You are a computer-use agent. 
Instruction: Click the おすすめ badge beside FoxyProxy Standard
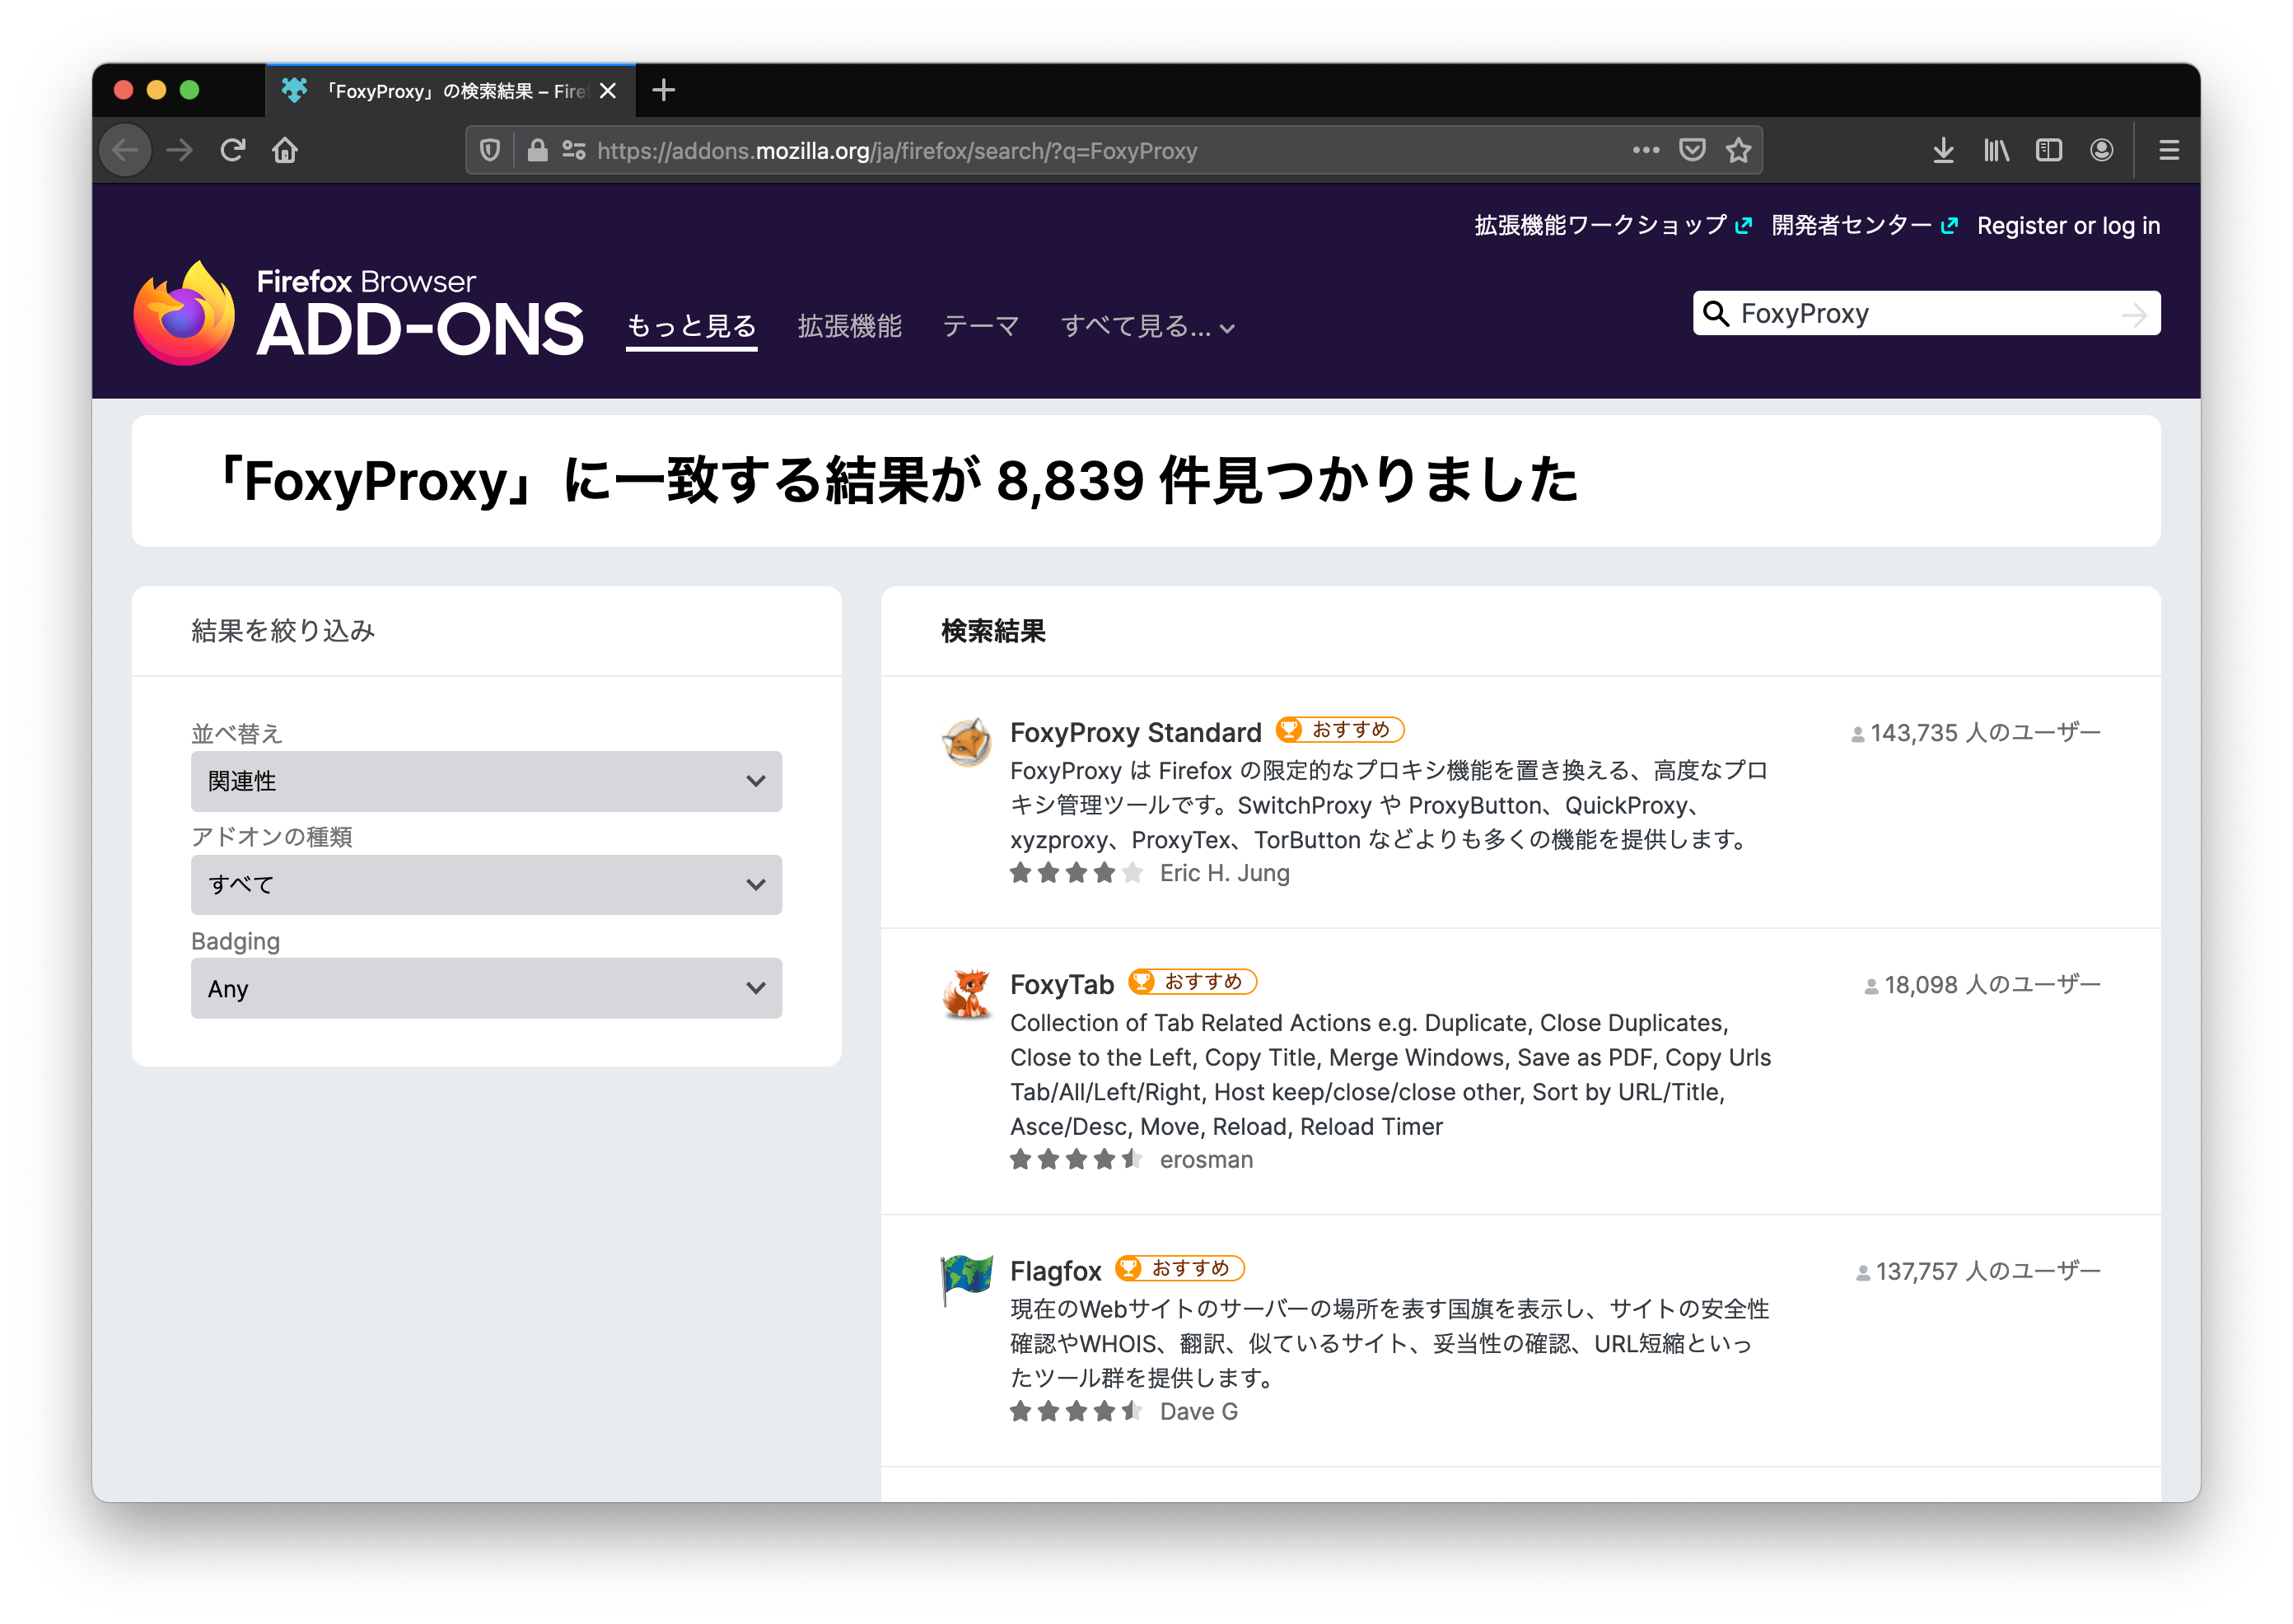1340,730
